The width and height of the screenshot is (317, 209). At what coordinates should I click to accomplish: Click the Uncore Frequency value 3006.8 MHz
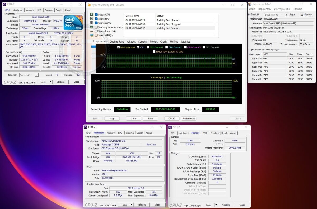coord(235,148)
